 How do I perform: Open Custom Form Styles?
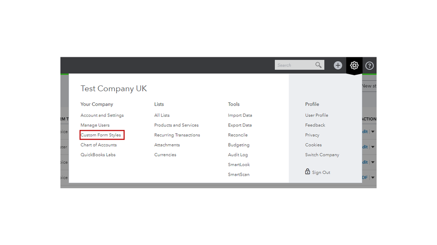pos(101,135)
